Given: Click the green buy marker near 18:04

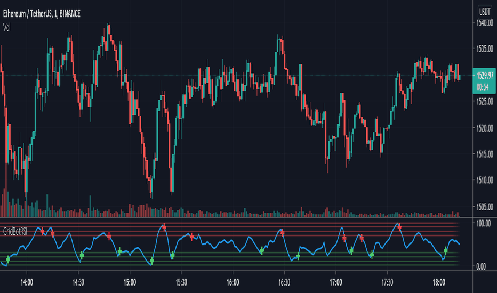Looking at the screenshot, I should 446,250.
